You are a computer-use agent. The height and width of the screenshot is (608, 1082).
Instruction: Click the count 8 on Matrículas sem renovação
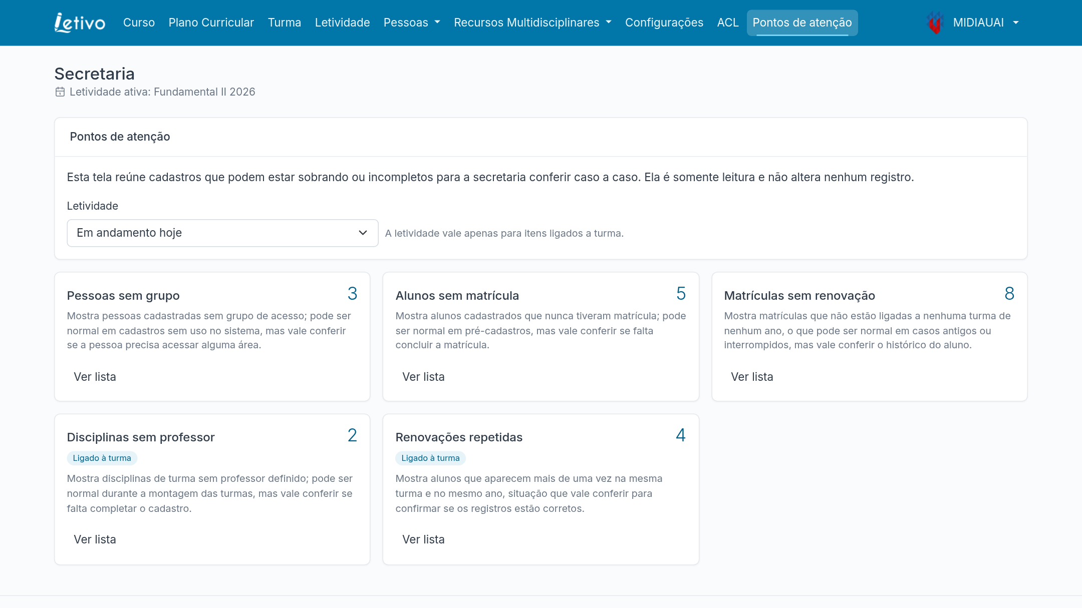[1009, 294]
